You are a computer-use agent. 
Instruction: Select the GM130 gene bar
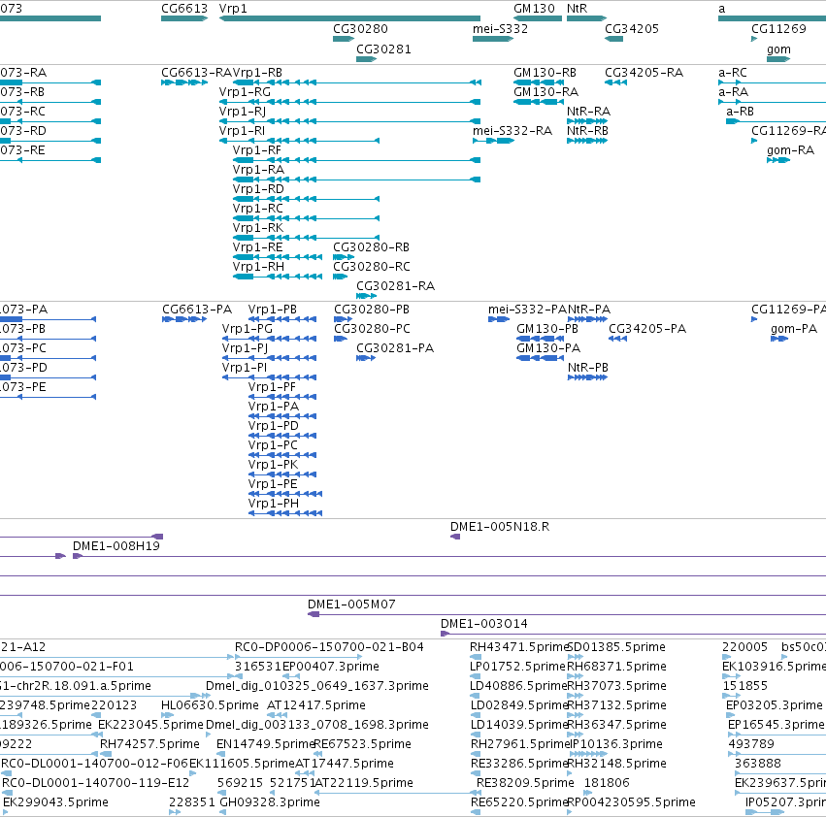538,18
